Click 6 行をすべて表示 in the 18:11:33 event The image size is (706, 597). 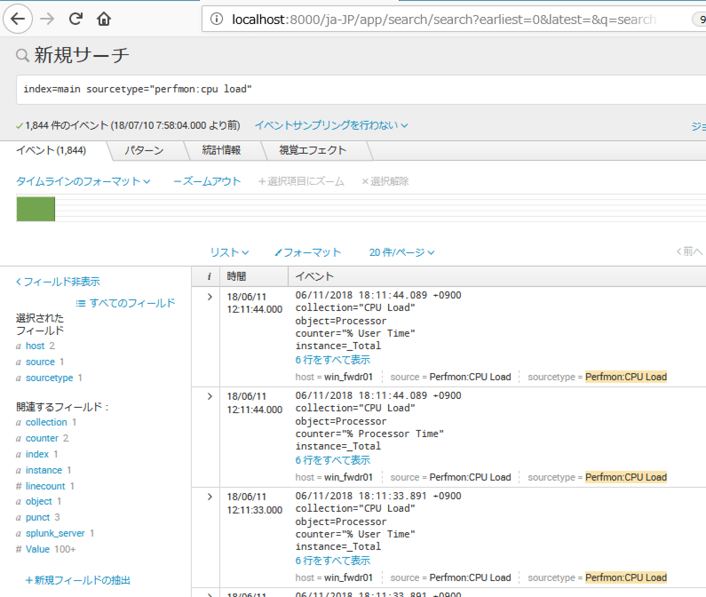coord(333,561)
